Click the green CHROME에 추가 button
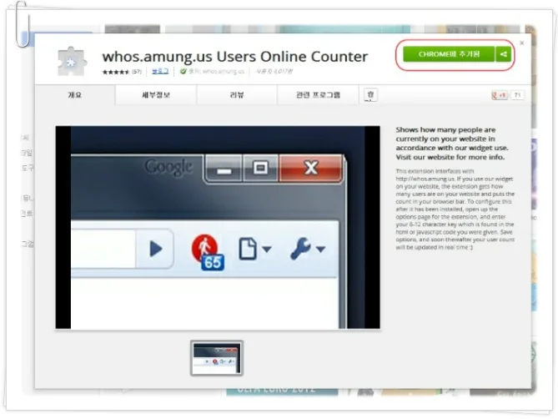 coord(449,54)
